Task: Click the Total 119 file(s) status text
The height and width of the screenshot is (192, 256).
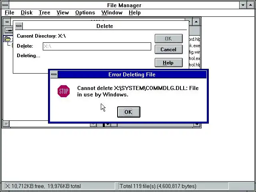Action: [158, 186]
